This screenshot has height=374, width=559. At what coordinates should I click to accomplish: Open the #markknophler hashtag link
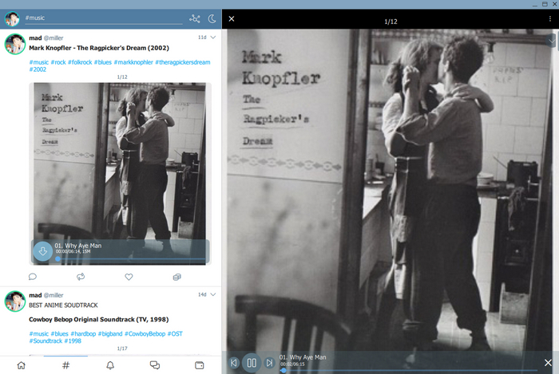[x=133, y=62]
